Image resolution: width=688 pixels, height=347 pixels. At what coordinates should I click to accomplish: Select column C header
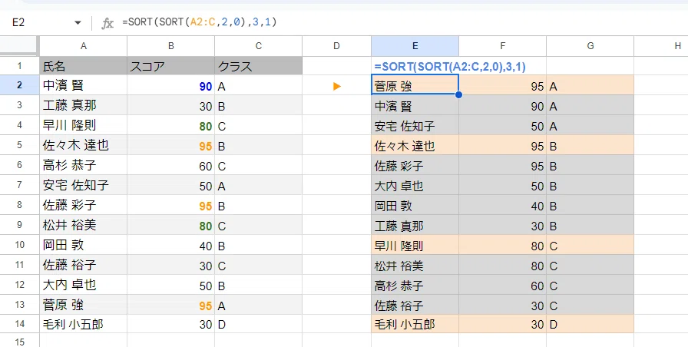(259, 45)
